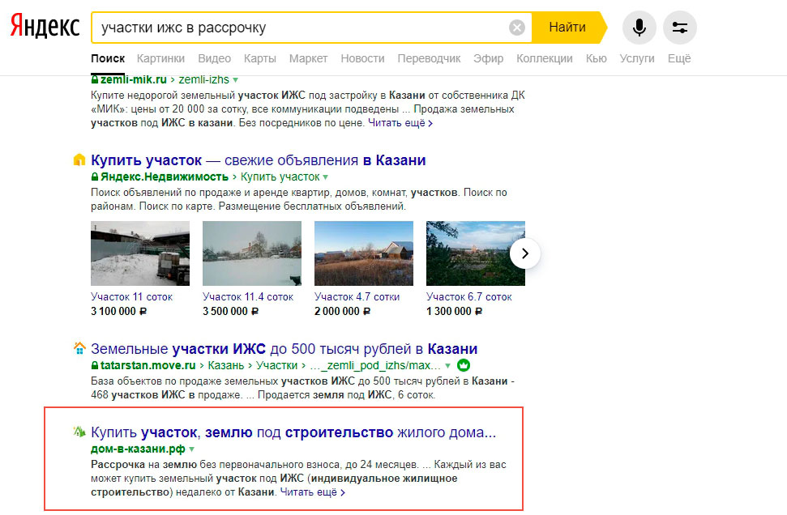Viewport: 787px width, 515px height.
Task: Open the Яндекс.Недвижимость source link
Action: click(x=165, y=177)
